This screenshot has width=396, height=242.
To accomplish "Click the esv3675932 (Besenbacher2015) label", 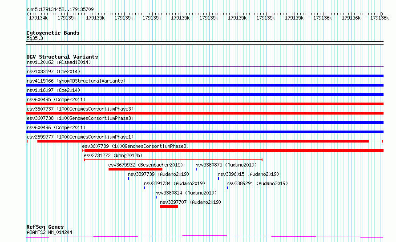I will click(x=145, y=165).
